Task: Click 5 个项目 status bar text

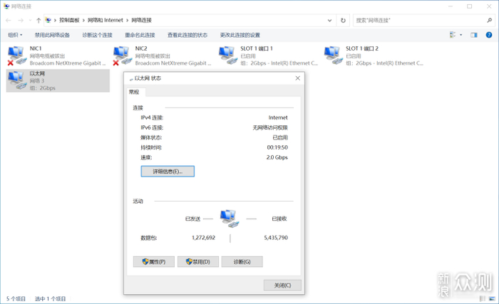Action: tap(16, 298)
